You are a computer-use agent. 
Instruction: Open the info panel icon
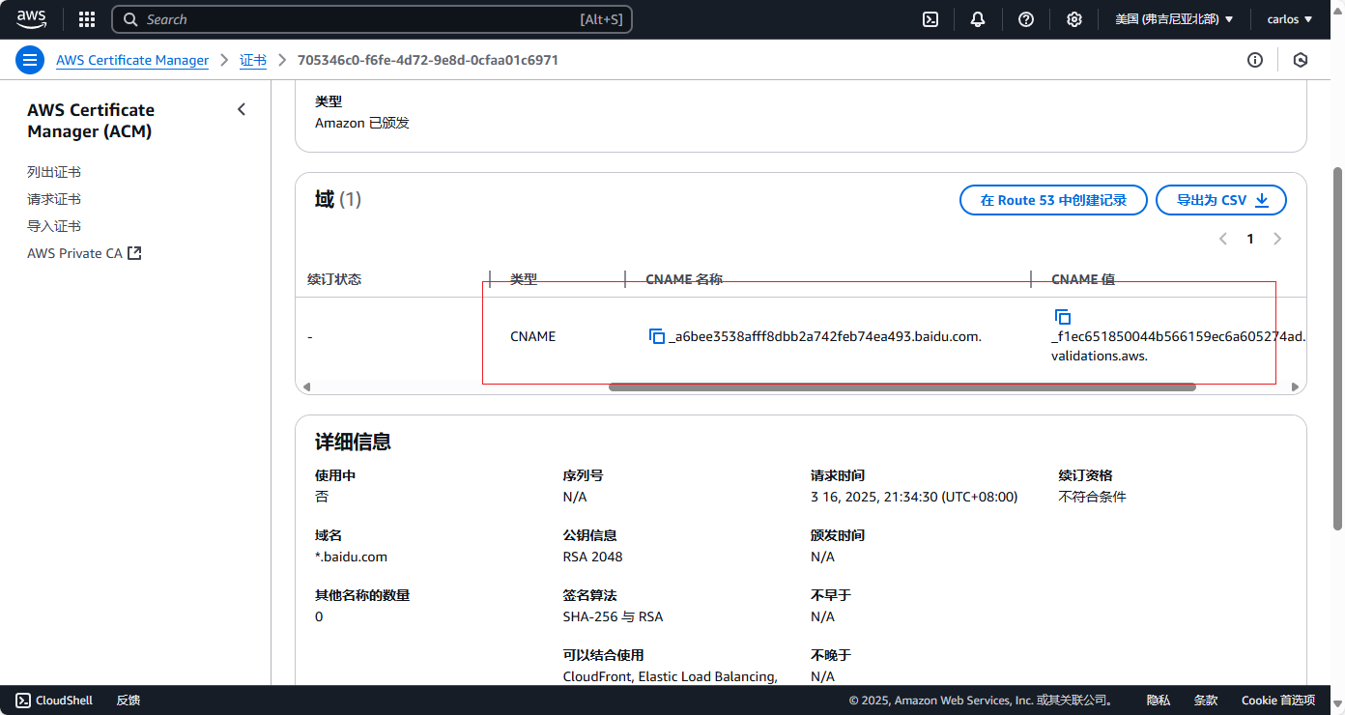tap(1255, 60)
